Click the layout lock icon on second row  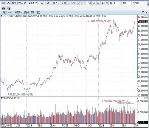tap(9, 8)
